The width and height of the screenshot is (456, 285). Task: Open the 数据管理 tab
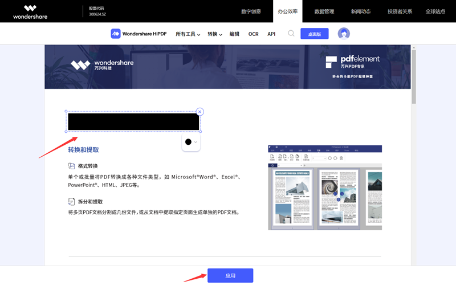point(324,11)
